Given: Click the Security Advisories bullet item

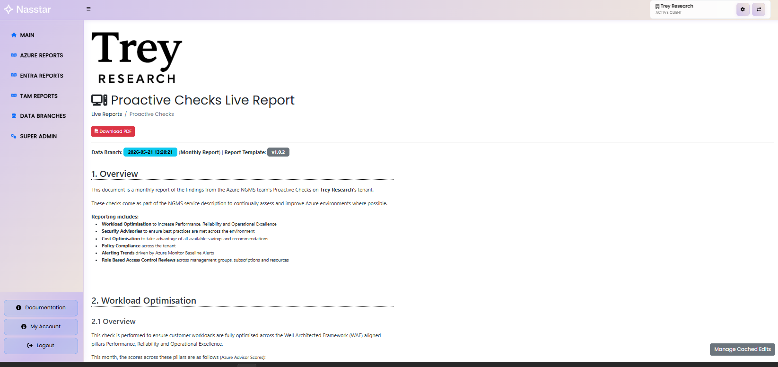Looking at the screenshot, I should click(178, 231).
